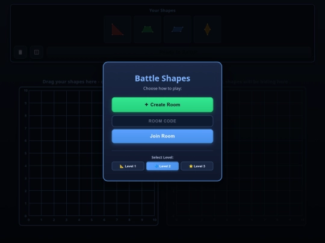Viewport: 325px width, 243px height.
Task: Select Level 2 difficulty
Action: [162, 166]
